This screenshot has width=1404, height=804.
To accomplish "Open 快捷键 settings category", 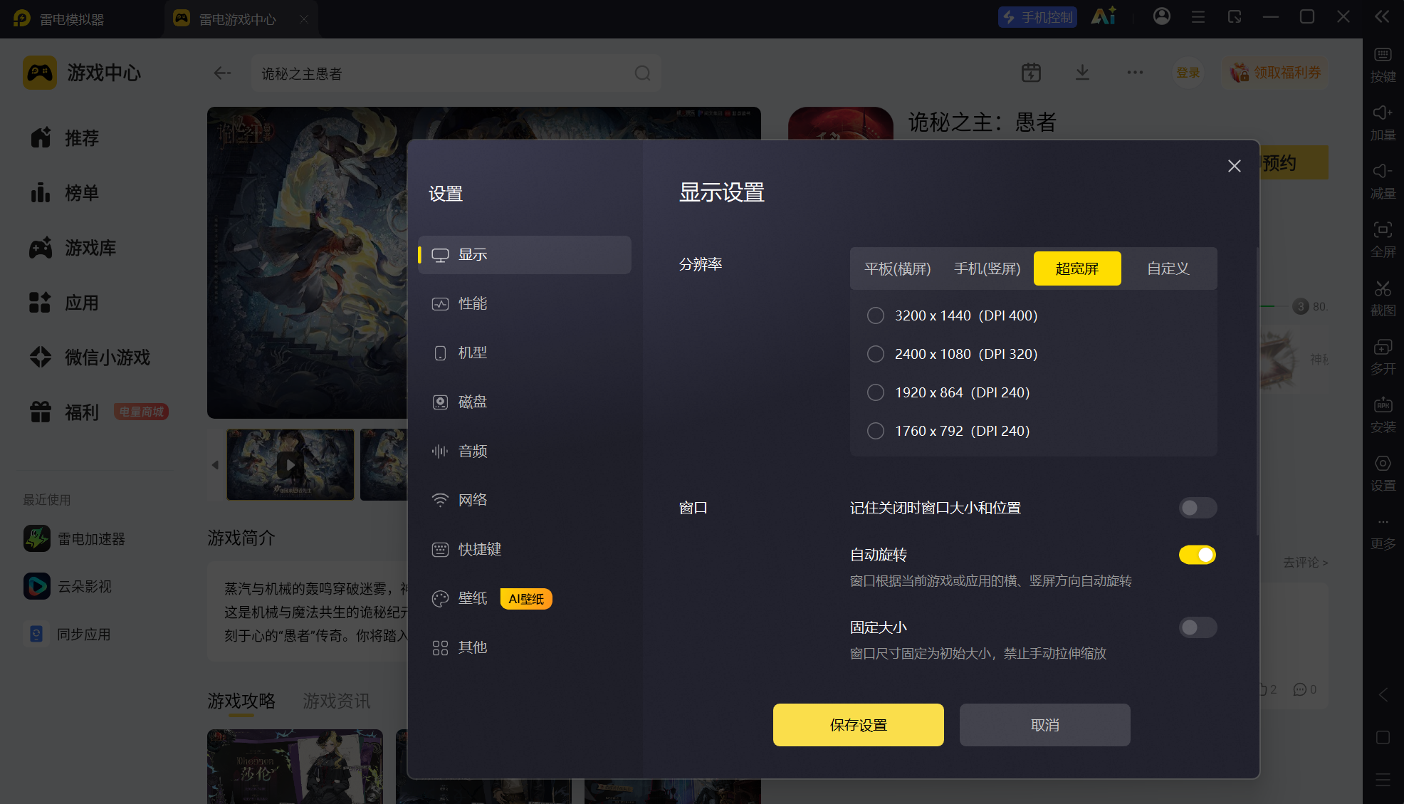I will 525,550.
